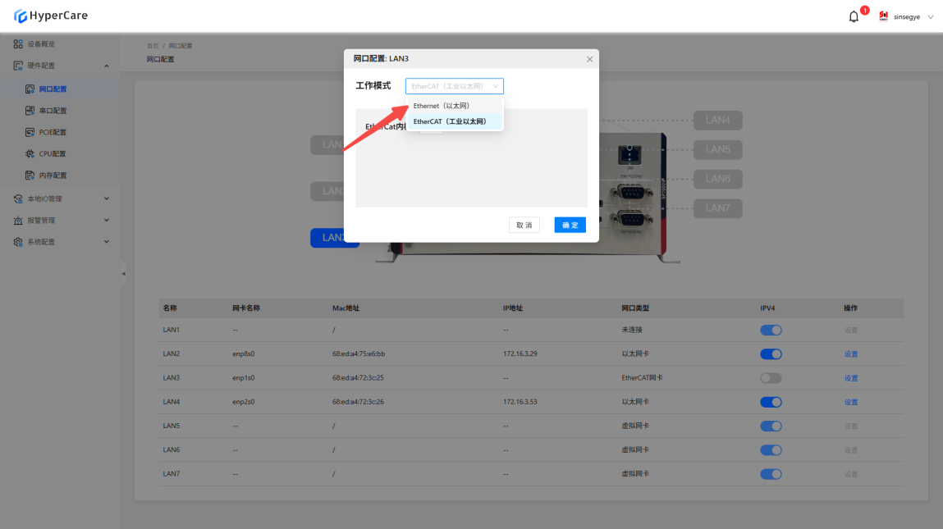Click the 报警管理 sidebar icon
The height and width of the screenshot is (529, 943).
click(x=18, y=221)
